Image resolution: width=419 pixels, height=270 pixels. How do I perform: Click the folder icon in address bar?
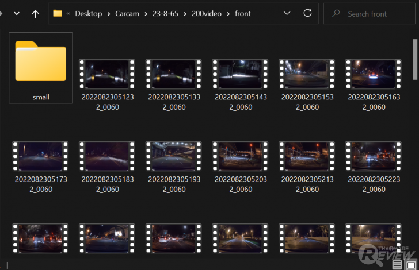58,13
